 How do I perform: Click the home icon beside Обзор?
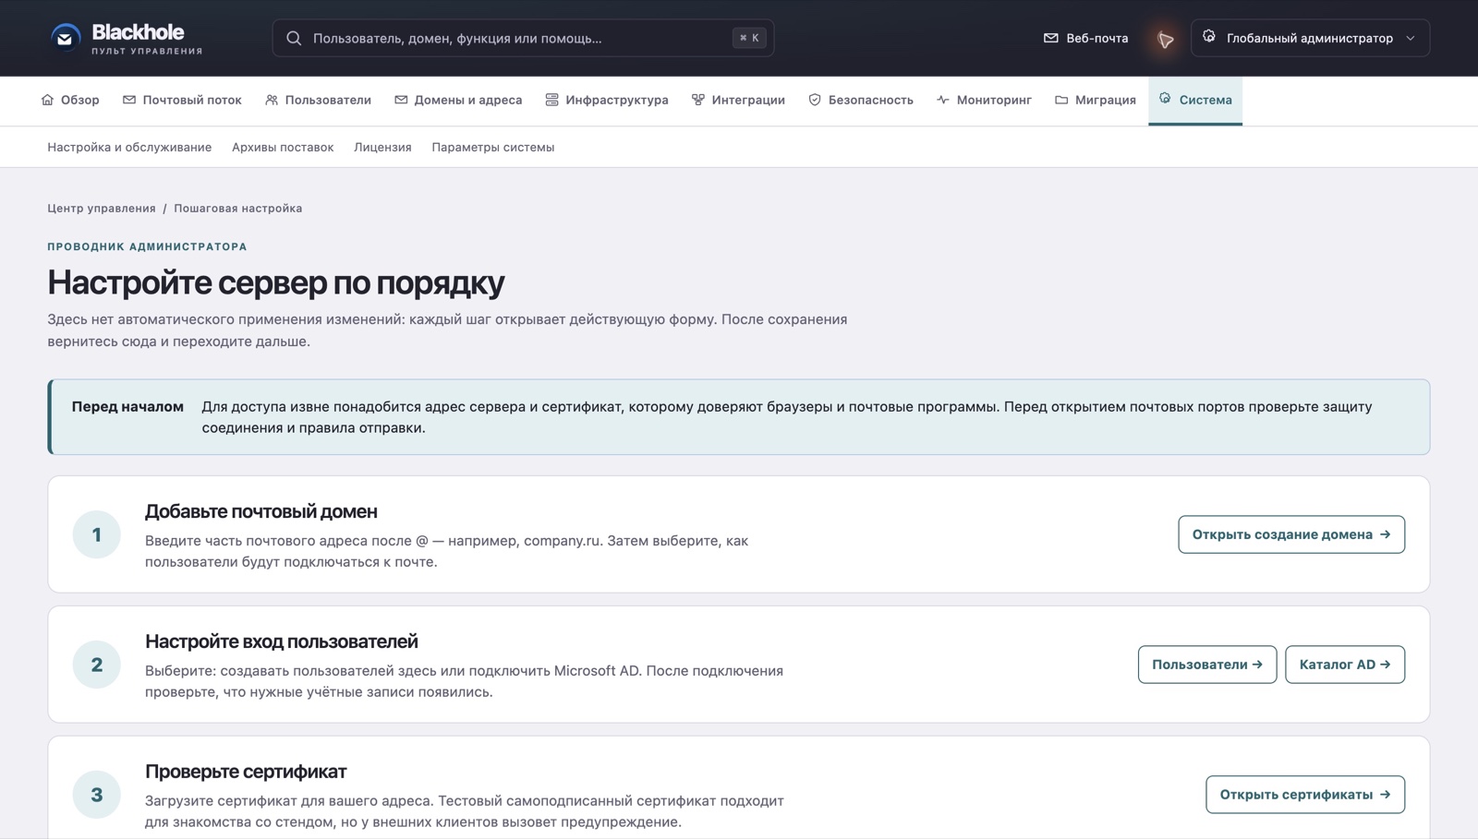pos(48,100)
